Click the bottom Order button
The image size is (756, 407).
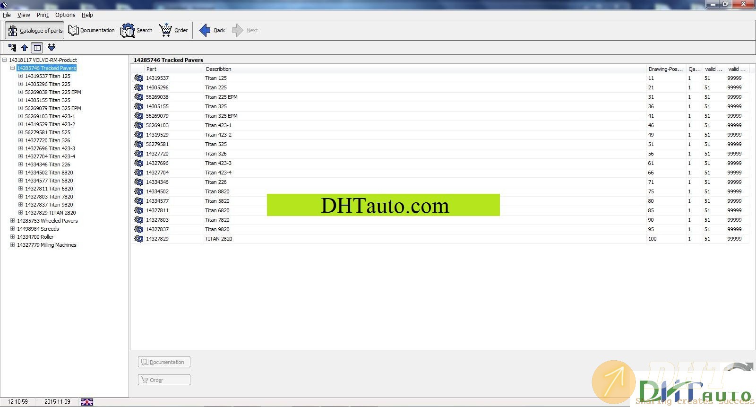point(164,380)
